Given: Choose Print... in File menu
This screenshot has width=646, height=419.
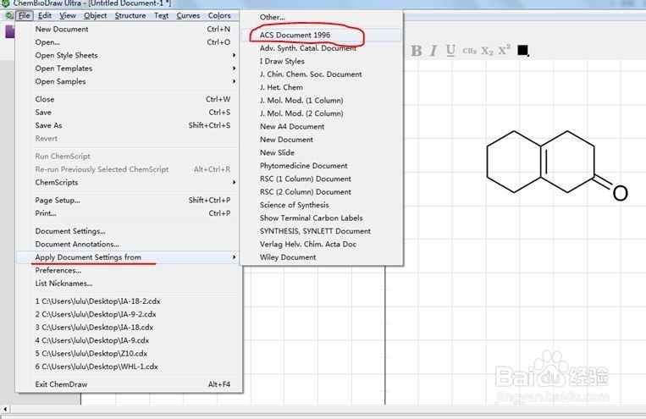Looking at the screenshot, I should coord(128,213).
